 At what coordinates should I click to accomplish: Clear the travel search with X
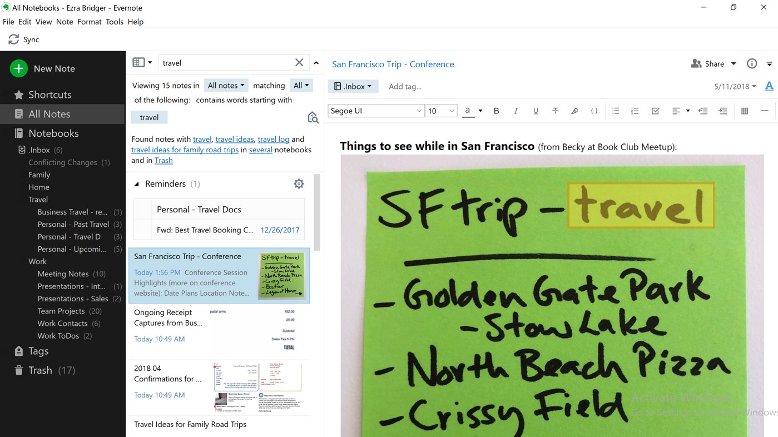pos(299,62)
